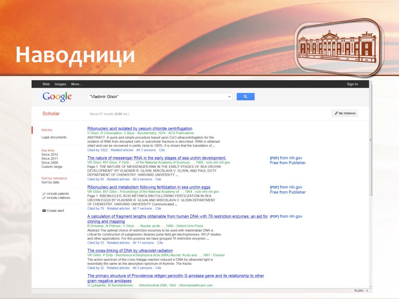
Task: Open Ribonucleic acid metabolism following fertilization result
Action: point(149,187)
